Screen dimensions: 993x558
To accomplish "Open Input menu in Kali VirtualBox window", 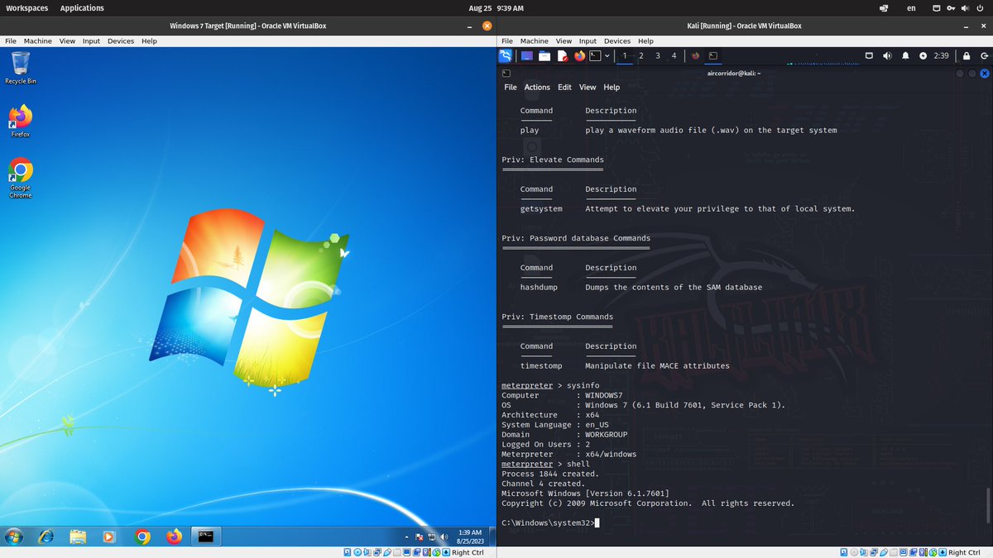I will [x=588, y=41].
